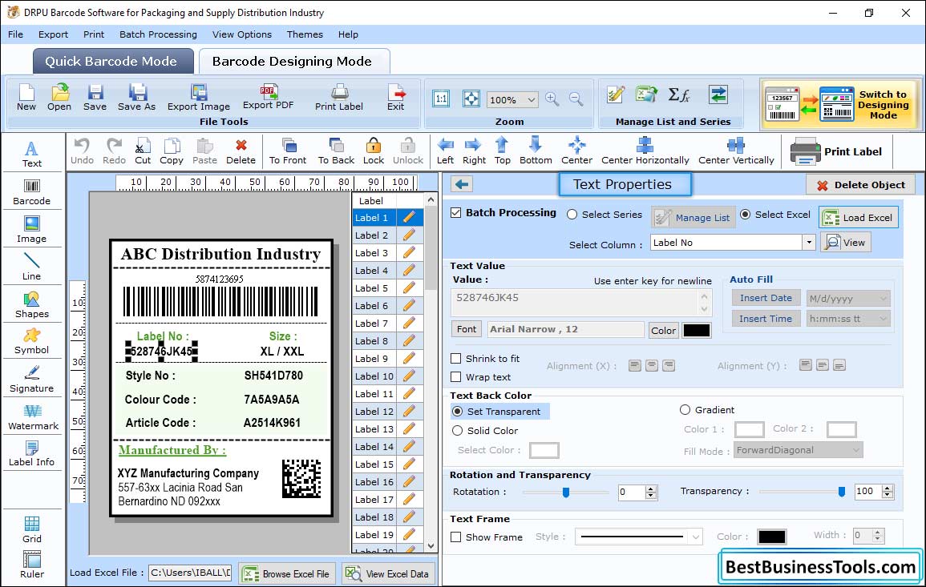This screenshot has height=587, width=926.
Task: Click the Rotation slider handle
Action: pyautogui.click(x=566, y=492)
